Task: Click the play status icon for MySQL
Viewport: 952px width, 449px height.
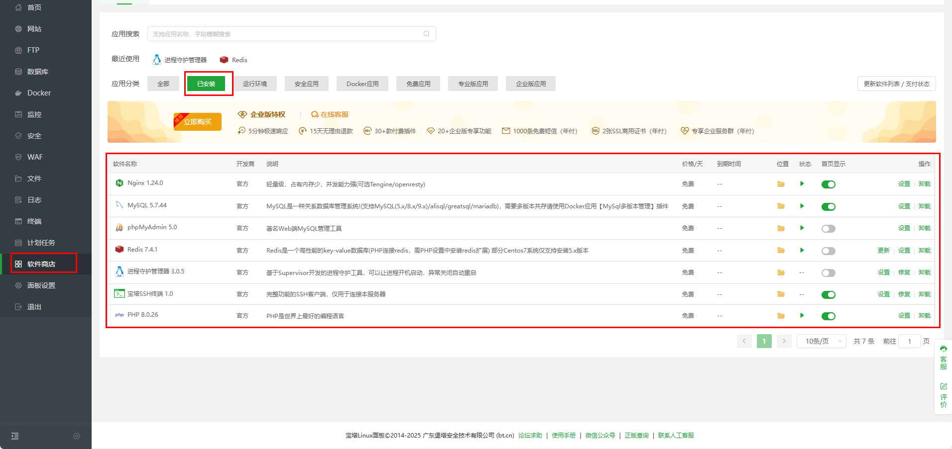Action: tap(802, 206)
